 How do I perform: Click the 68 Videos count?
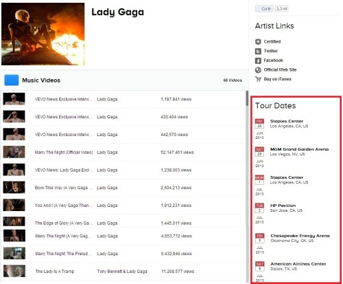pos(233,80)
